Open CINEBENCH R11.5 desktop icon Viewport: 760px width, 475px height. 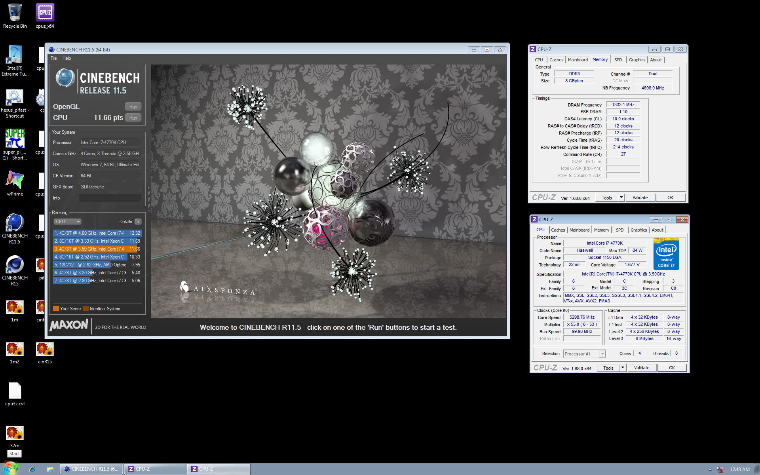click(x=15, y=228)
